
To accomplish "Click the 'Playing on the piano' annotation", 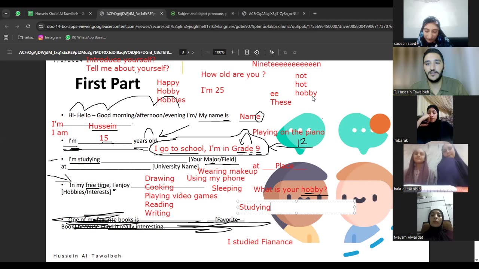I will pos(289,132).
